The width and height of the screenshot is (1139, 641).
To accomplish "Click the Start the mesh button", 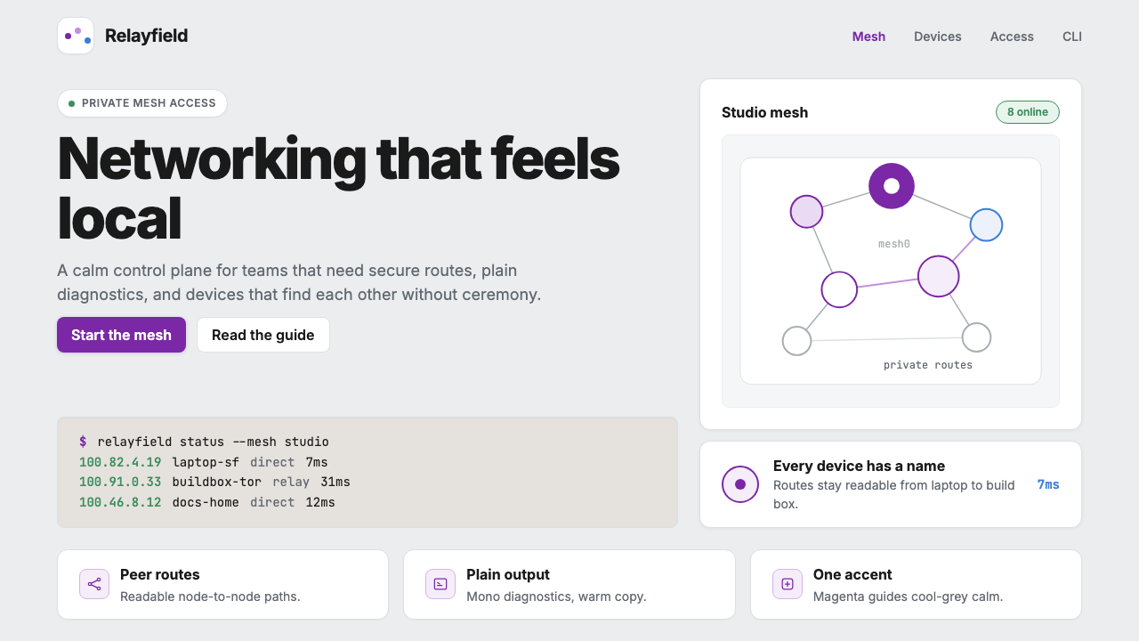I will [121, 335].
